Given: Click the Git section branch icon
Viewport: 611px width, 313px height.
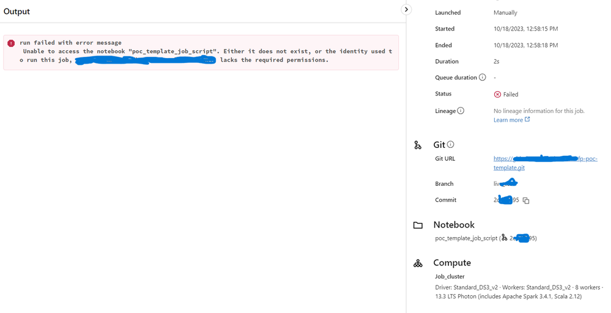Looking at the screenshot, I should click(x=418, y=145).
